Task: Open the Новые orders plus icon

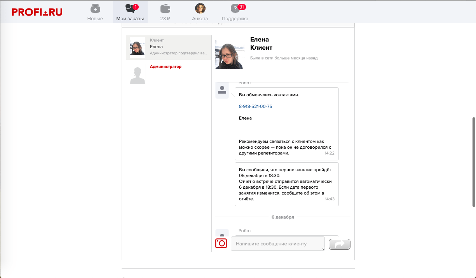Action: point(95,9)
